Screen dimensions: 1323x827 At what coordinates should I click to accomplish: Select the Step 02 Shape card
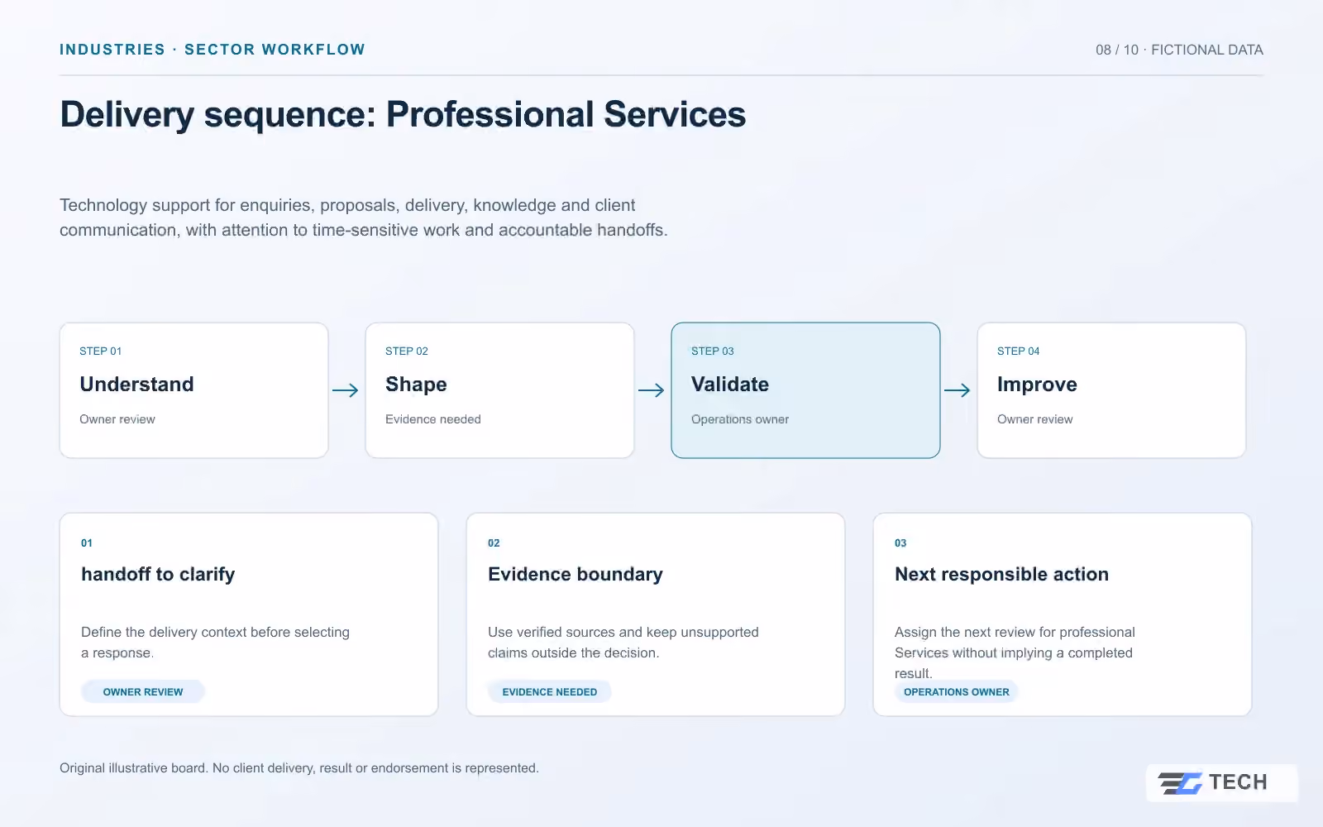coord(500,390)
